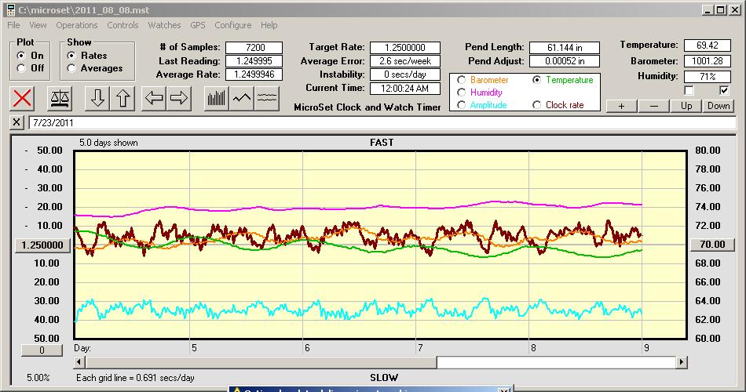Click the balance scale icon
The height and width of the screenshot is (392, 746).
tap(60, 98)
